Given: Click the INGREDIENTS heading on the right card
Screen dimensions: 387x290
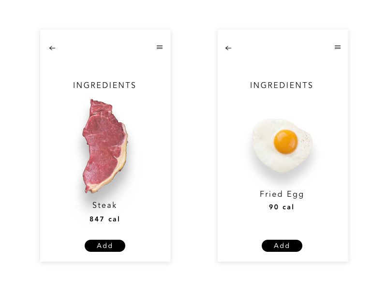Looking at the screenshot, I should [282, 85].
